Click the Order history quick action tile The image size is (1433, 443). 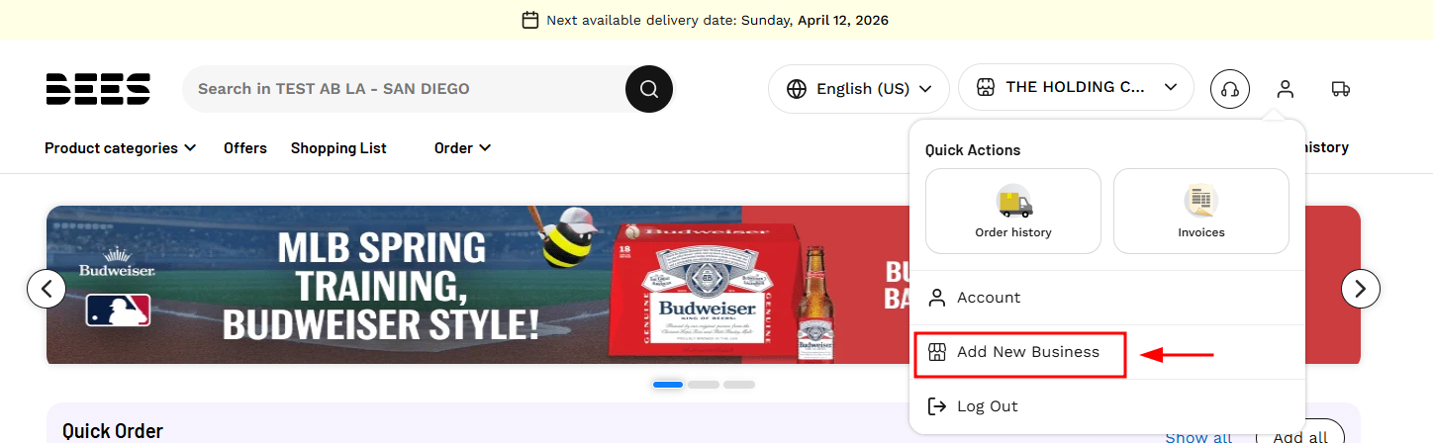point(1013,211)
